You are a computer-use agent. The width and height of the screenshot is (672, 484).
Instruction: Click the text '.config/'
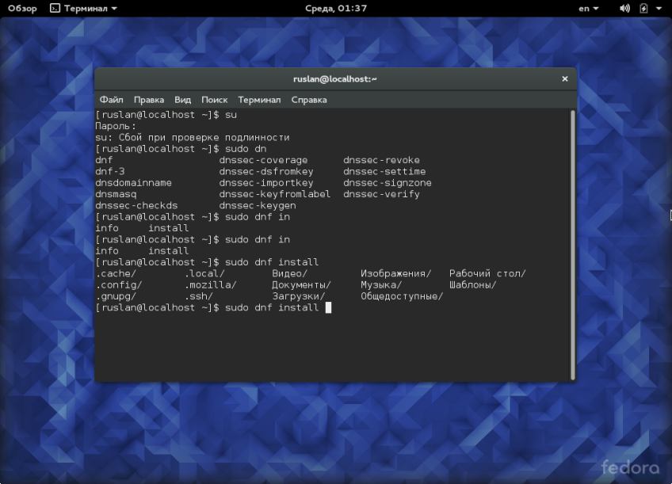119,285
